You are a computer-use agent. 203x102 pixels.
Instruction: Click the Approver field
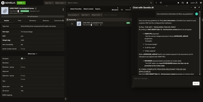pyautogui.click(x=42, y=71)
